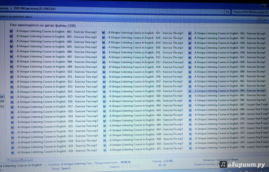Select file name '029 - Exercise Thr.mp3'
The image size is (269, 172).
146,43
